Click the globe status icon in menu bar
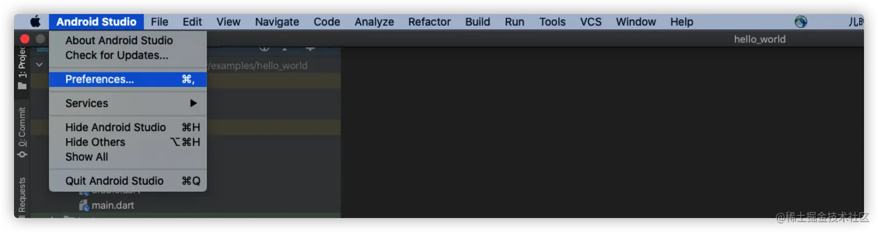 coord(801,22)
